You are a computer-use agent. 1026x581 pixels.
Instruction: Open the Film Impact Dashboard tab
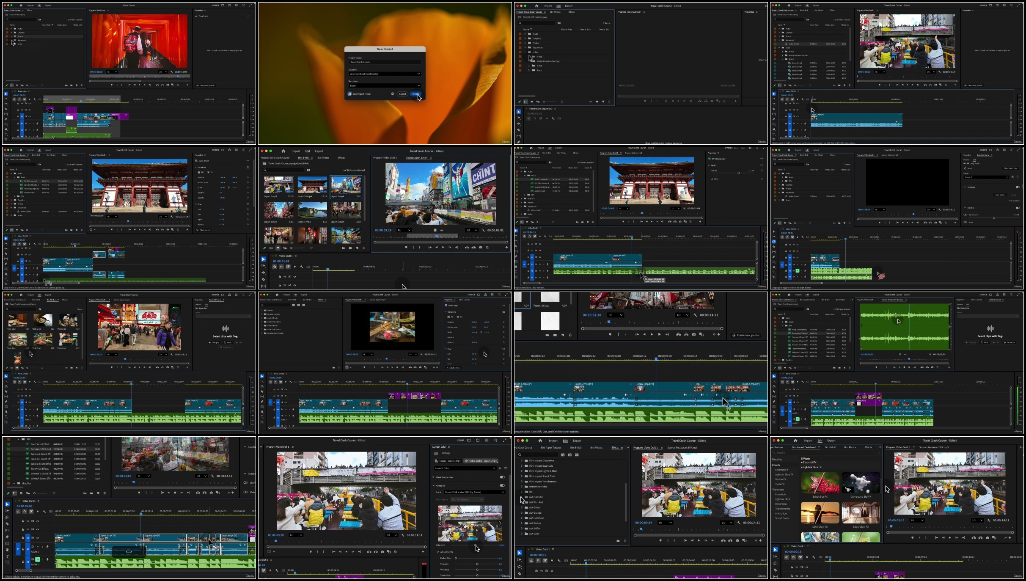pyautogui.click(x=803, y=447)
